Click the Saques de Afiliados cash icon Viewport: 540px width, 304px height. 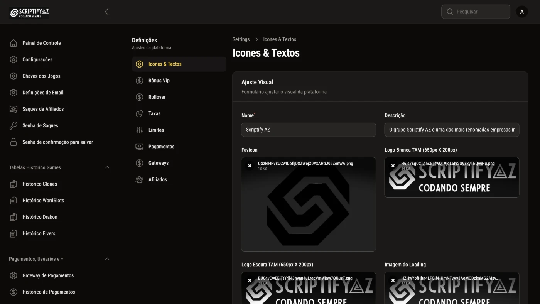13,109
